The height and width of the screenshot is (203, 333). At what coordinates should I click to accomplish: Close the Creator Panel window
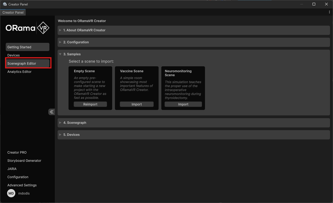[x=326, y=4]
